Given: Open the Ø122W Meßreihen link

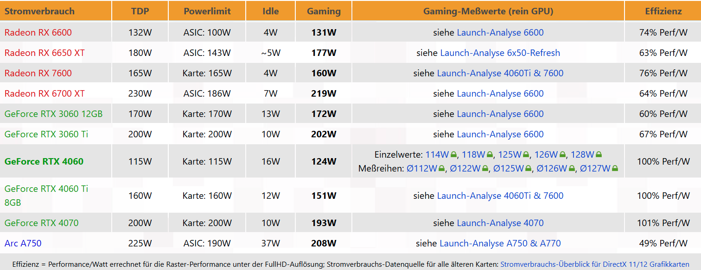Looking at the screenshot, I should 465,168.
